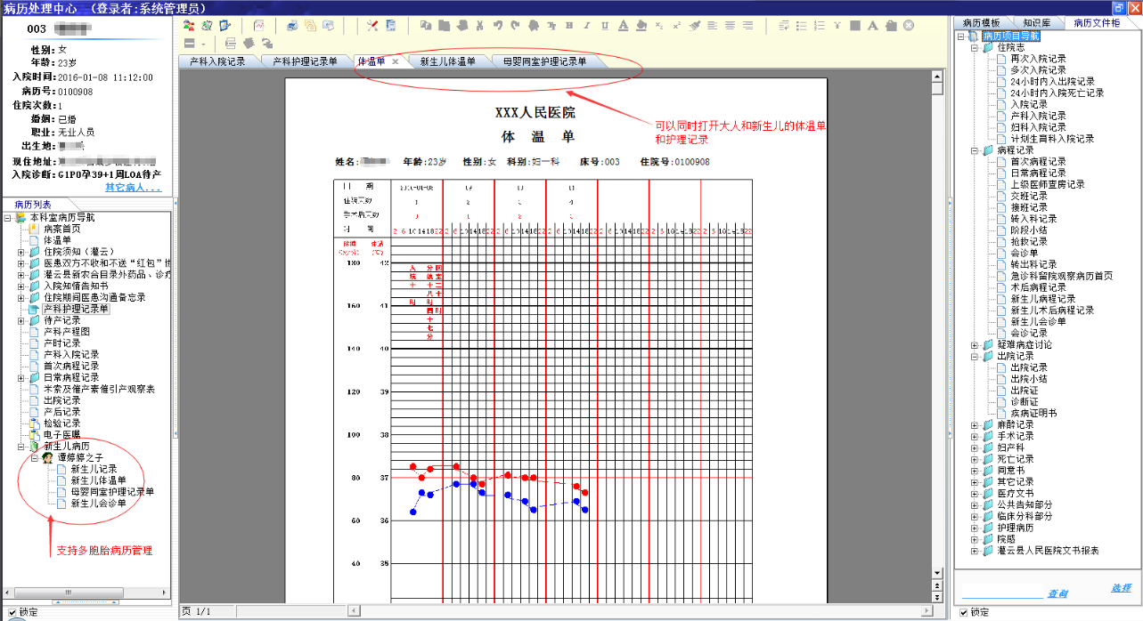
Task: Open the 知识库 panel tab
Action: coord(1038,22)
